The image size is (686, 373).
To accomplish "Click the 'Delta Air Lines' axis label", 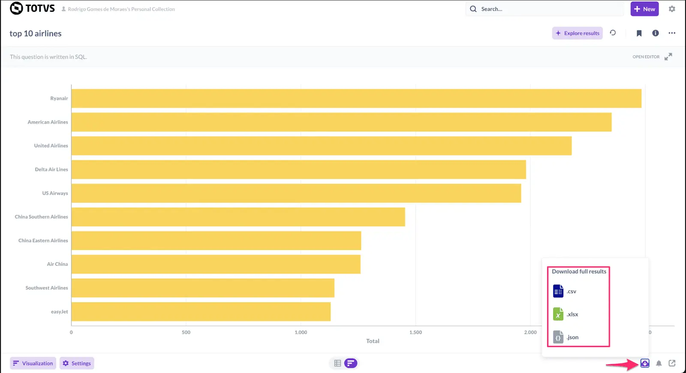I will [51, 169].
